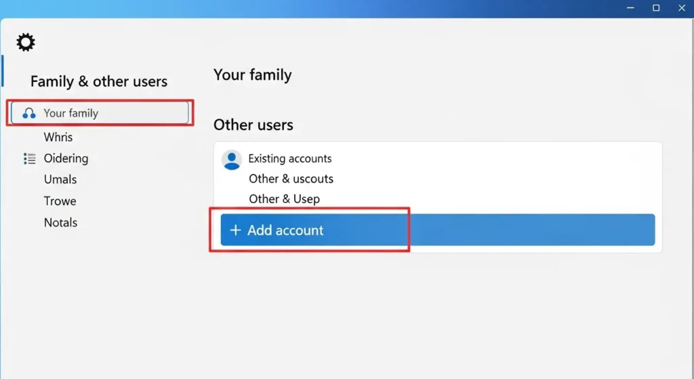The image size is (694, 379).
Task: Open the Whris sidebar entry
Action: coord(58,137)
